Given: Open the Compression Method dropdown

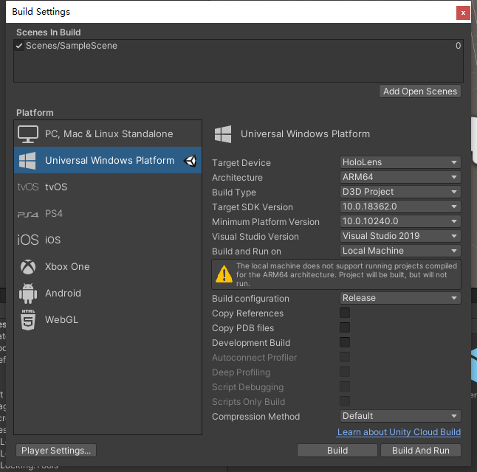Looking at the screenshot, I should [x=400, y=416].
